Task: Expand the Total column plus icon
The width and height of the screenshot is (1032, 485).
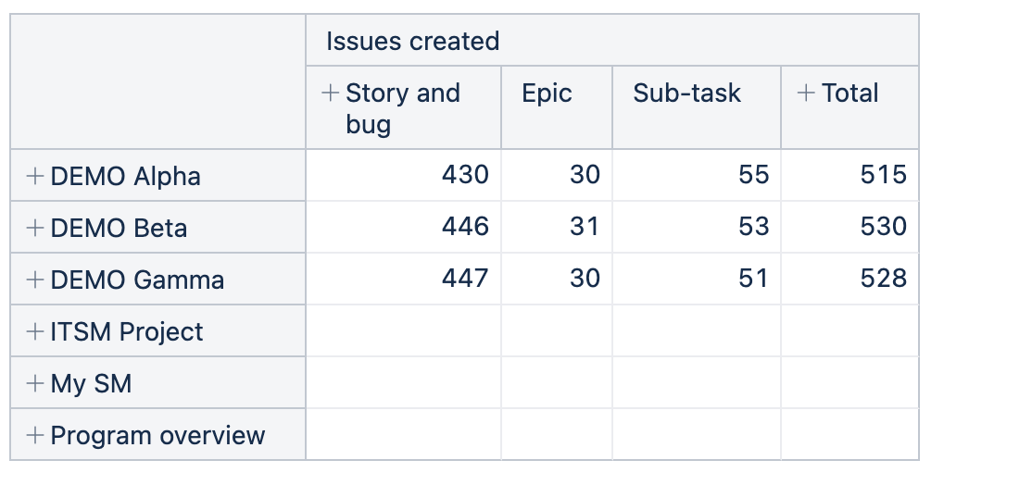Action: pyautogui.click(x=806, y=93)
